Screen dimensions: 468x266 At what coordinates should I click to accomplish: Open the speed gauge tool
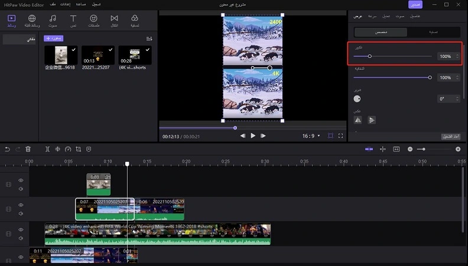[x=68, y=149]
